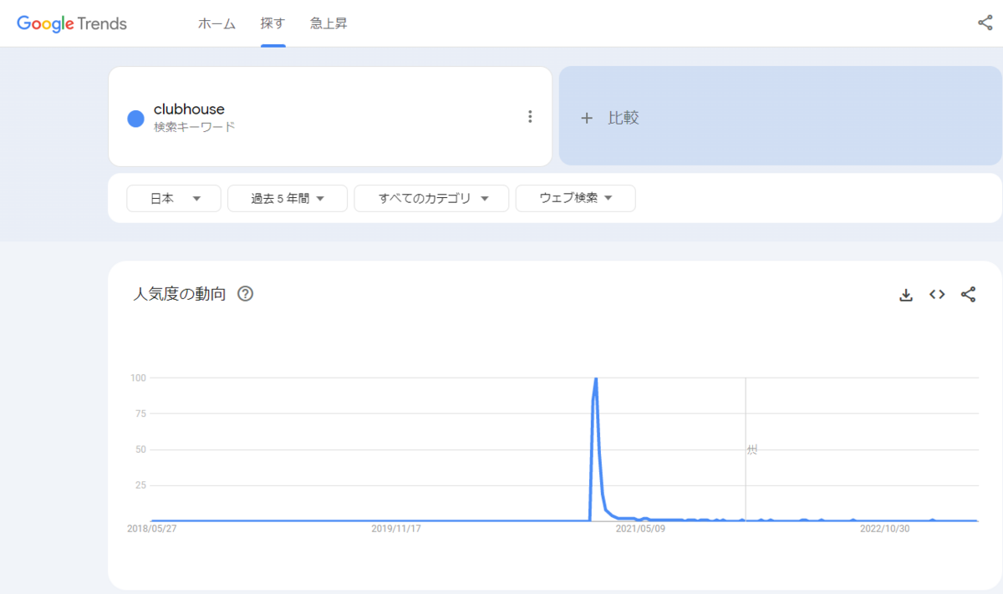
Task: Click the 50 y-axis value label
Action: click(x=141, y=449)
